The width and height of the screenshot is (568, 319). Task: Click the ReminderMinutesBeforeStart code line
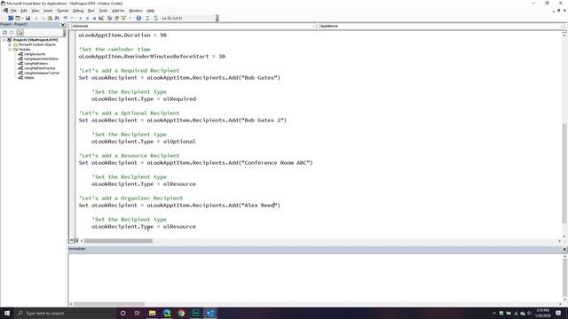pos(152,57)
